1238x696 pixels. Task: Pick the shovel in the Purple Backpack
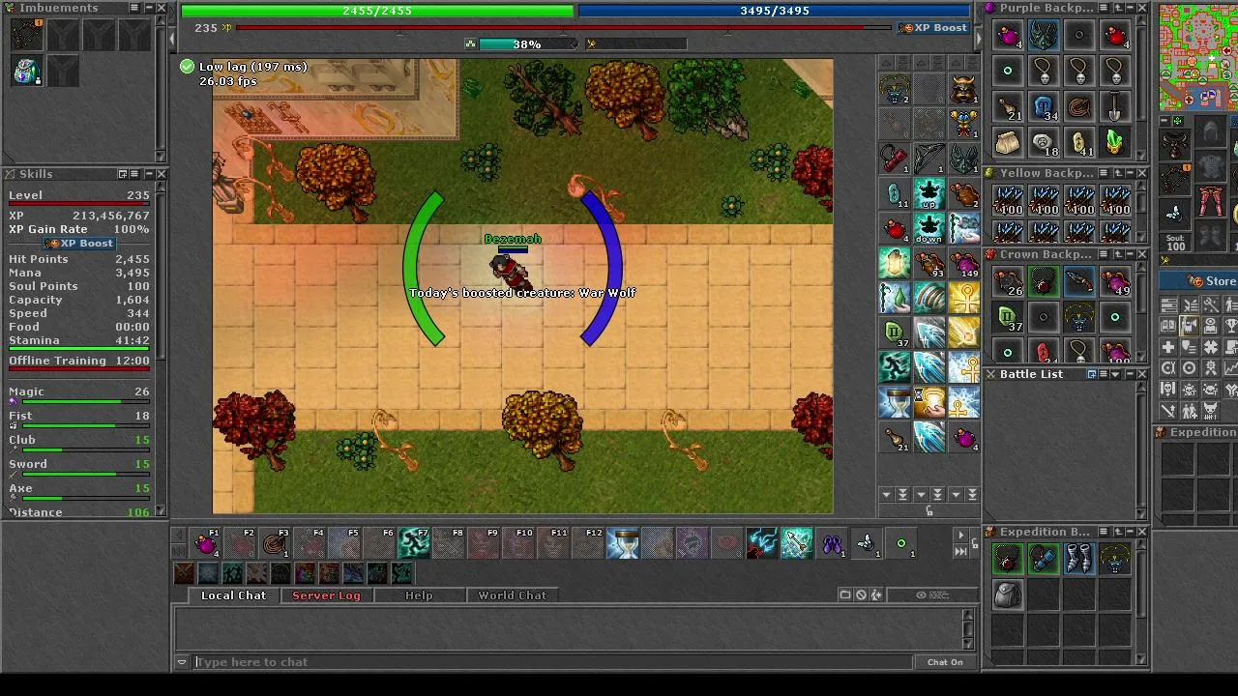click(1115, 106)
